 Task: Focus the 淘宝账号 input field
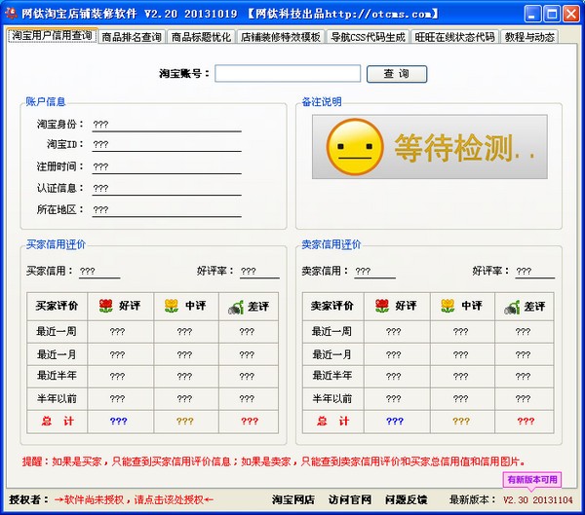click(x=288, y=73)
